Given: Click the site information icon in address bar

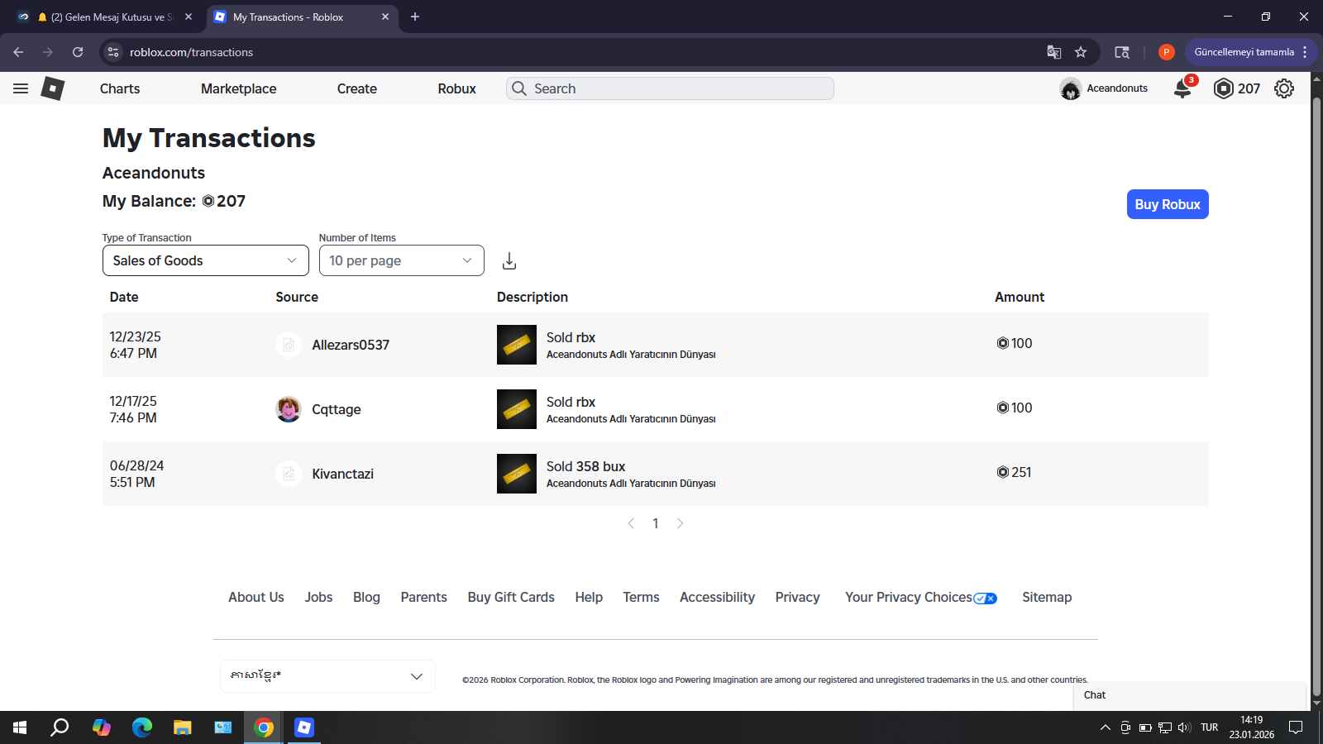Looking at the screenshot, I should (114, 52).
